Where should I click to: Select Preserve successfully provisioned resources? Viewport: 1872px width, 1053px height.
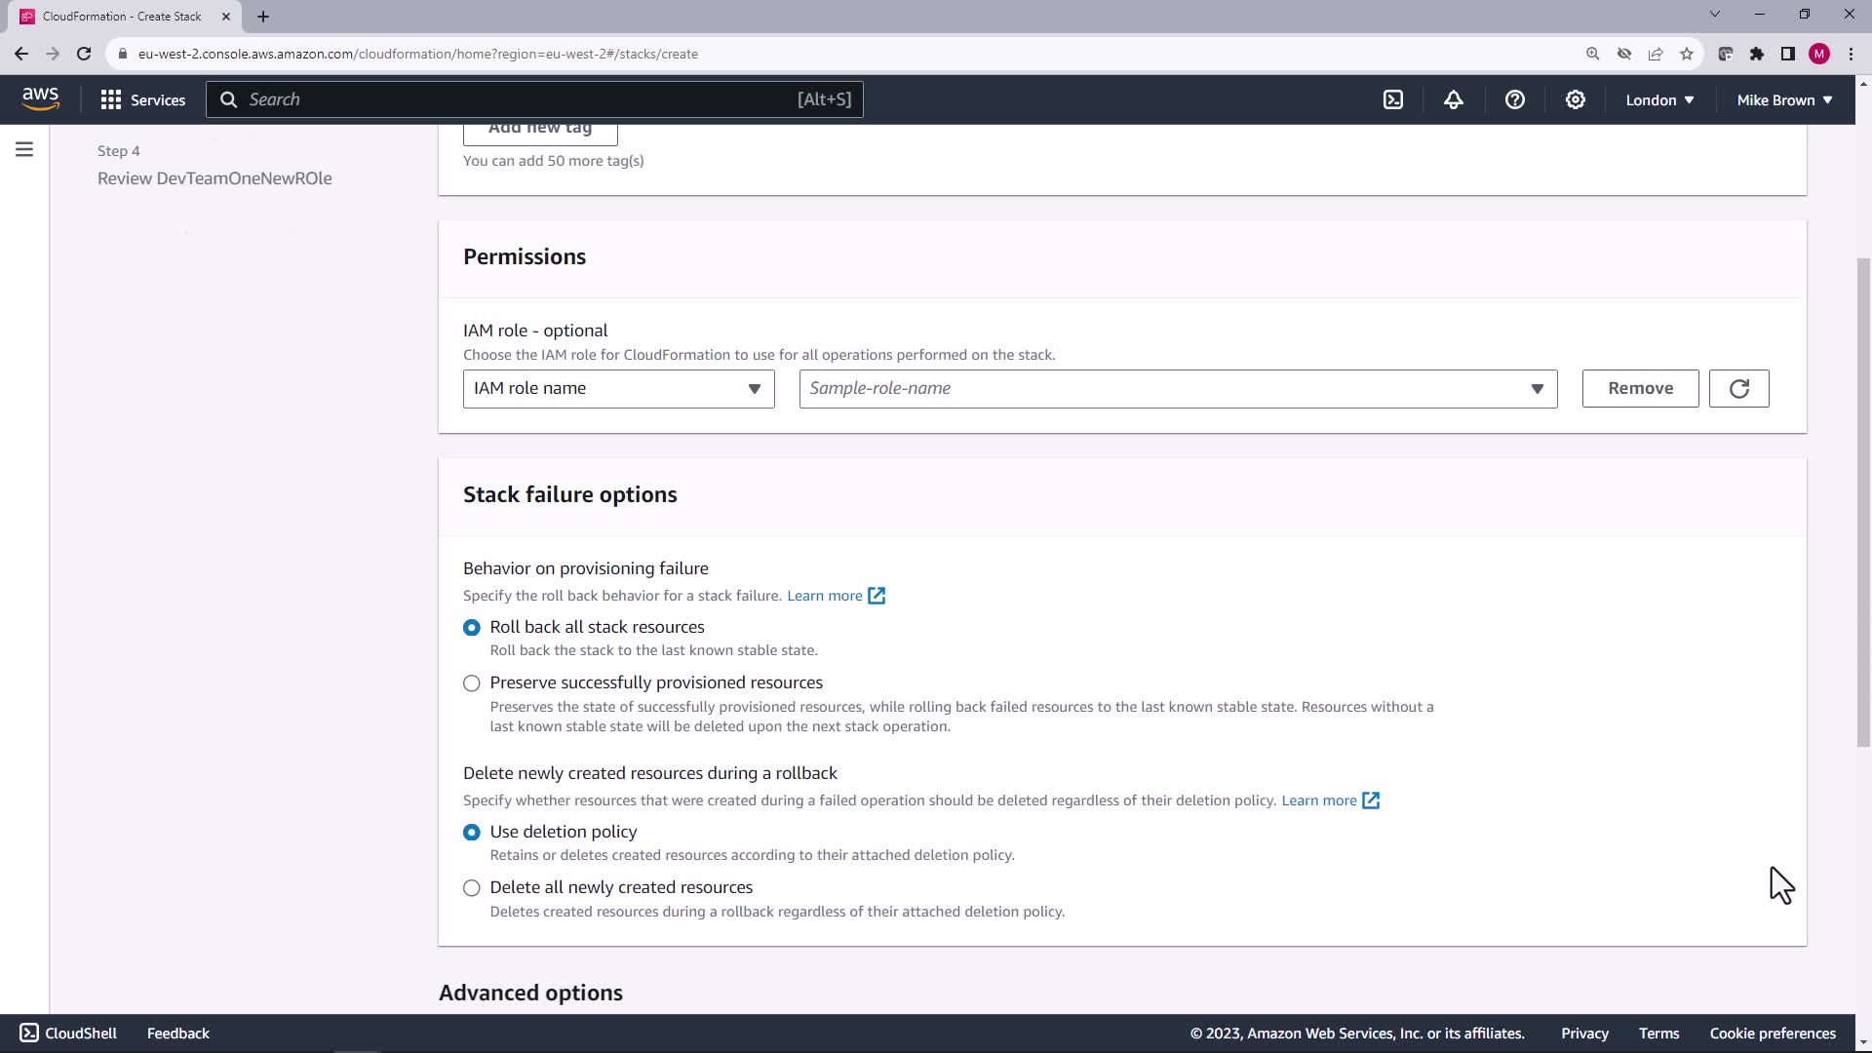tap(472, 682)
